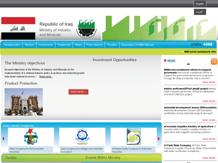The width and height of the screenshot is (218, 163).
Task: Open the Press reports menu item
Action: pos(94,45)
